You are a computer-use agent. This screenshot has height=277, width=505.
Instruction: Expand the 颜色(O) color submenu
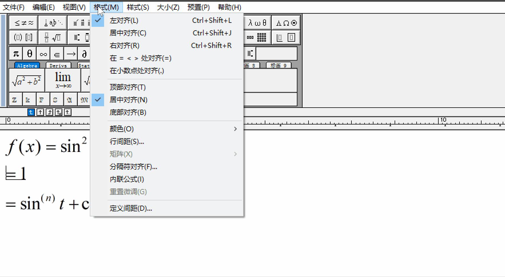click(167, 129)
